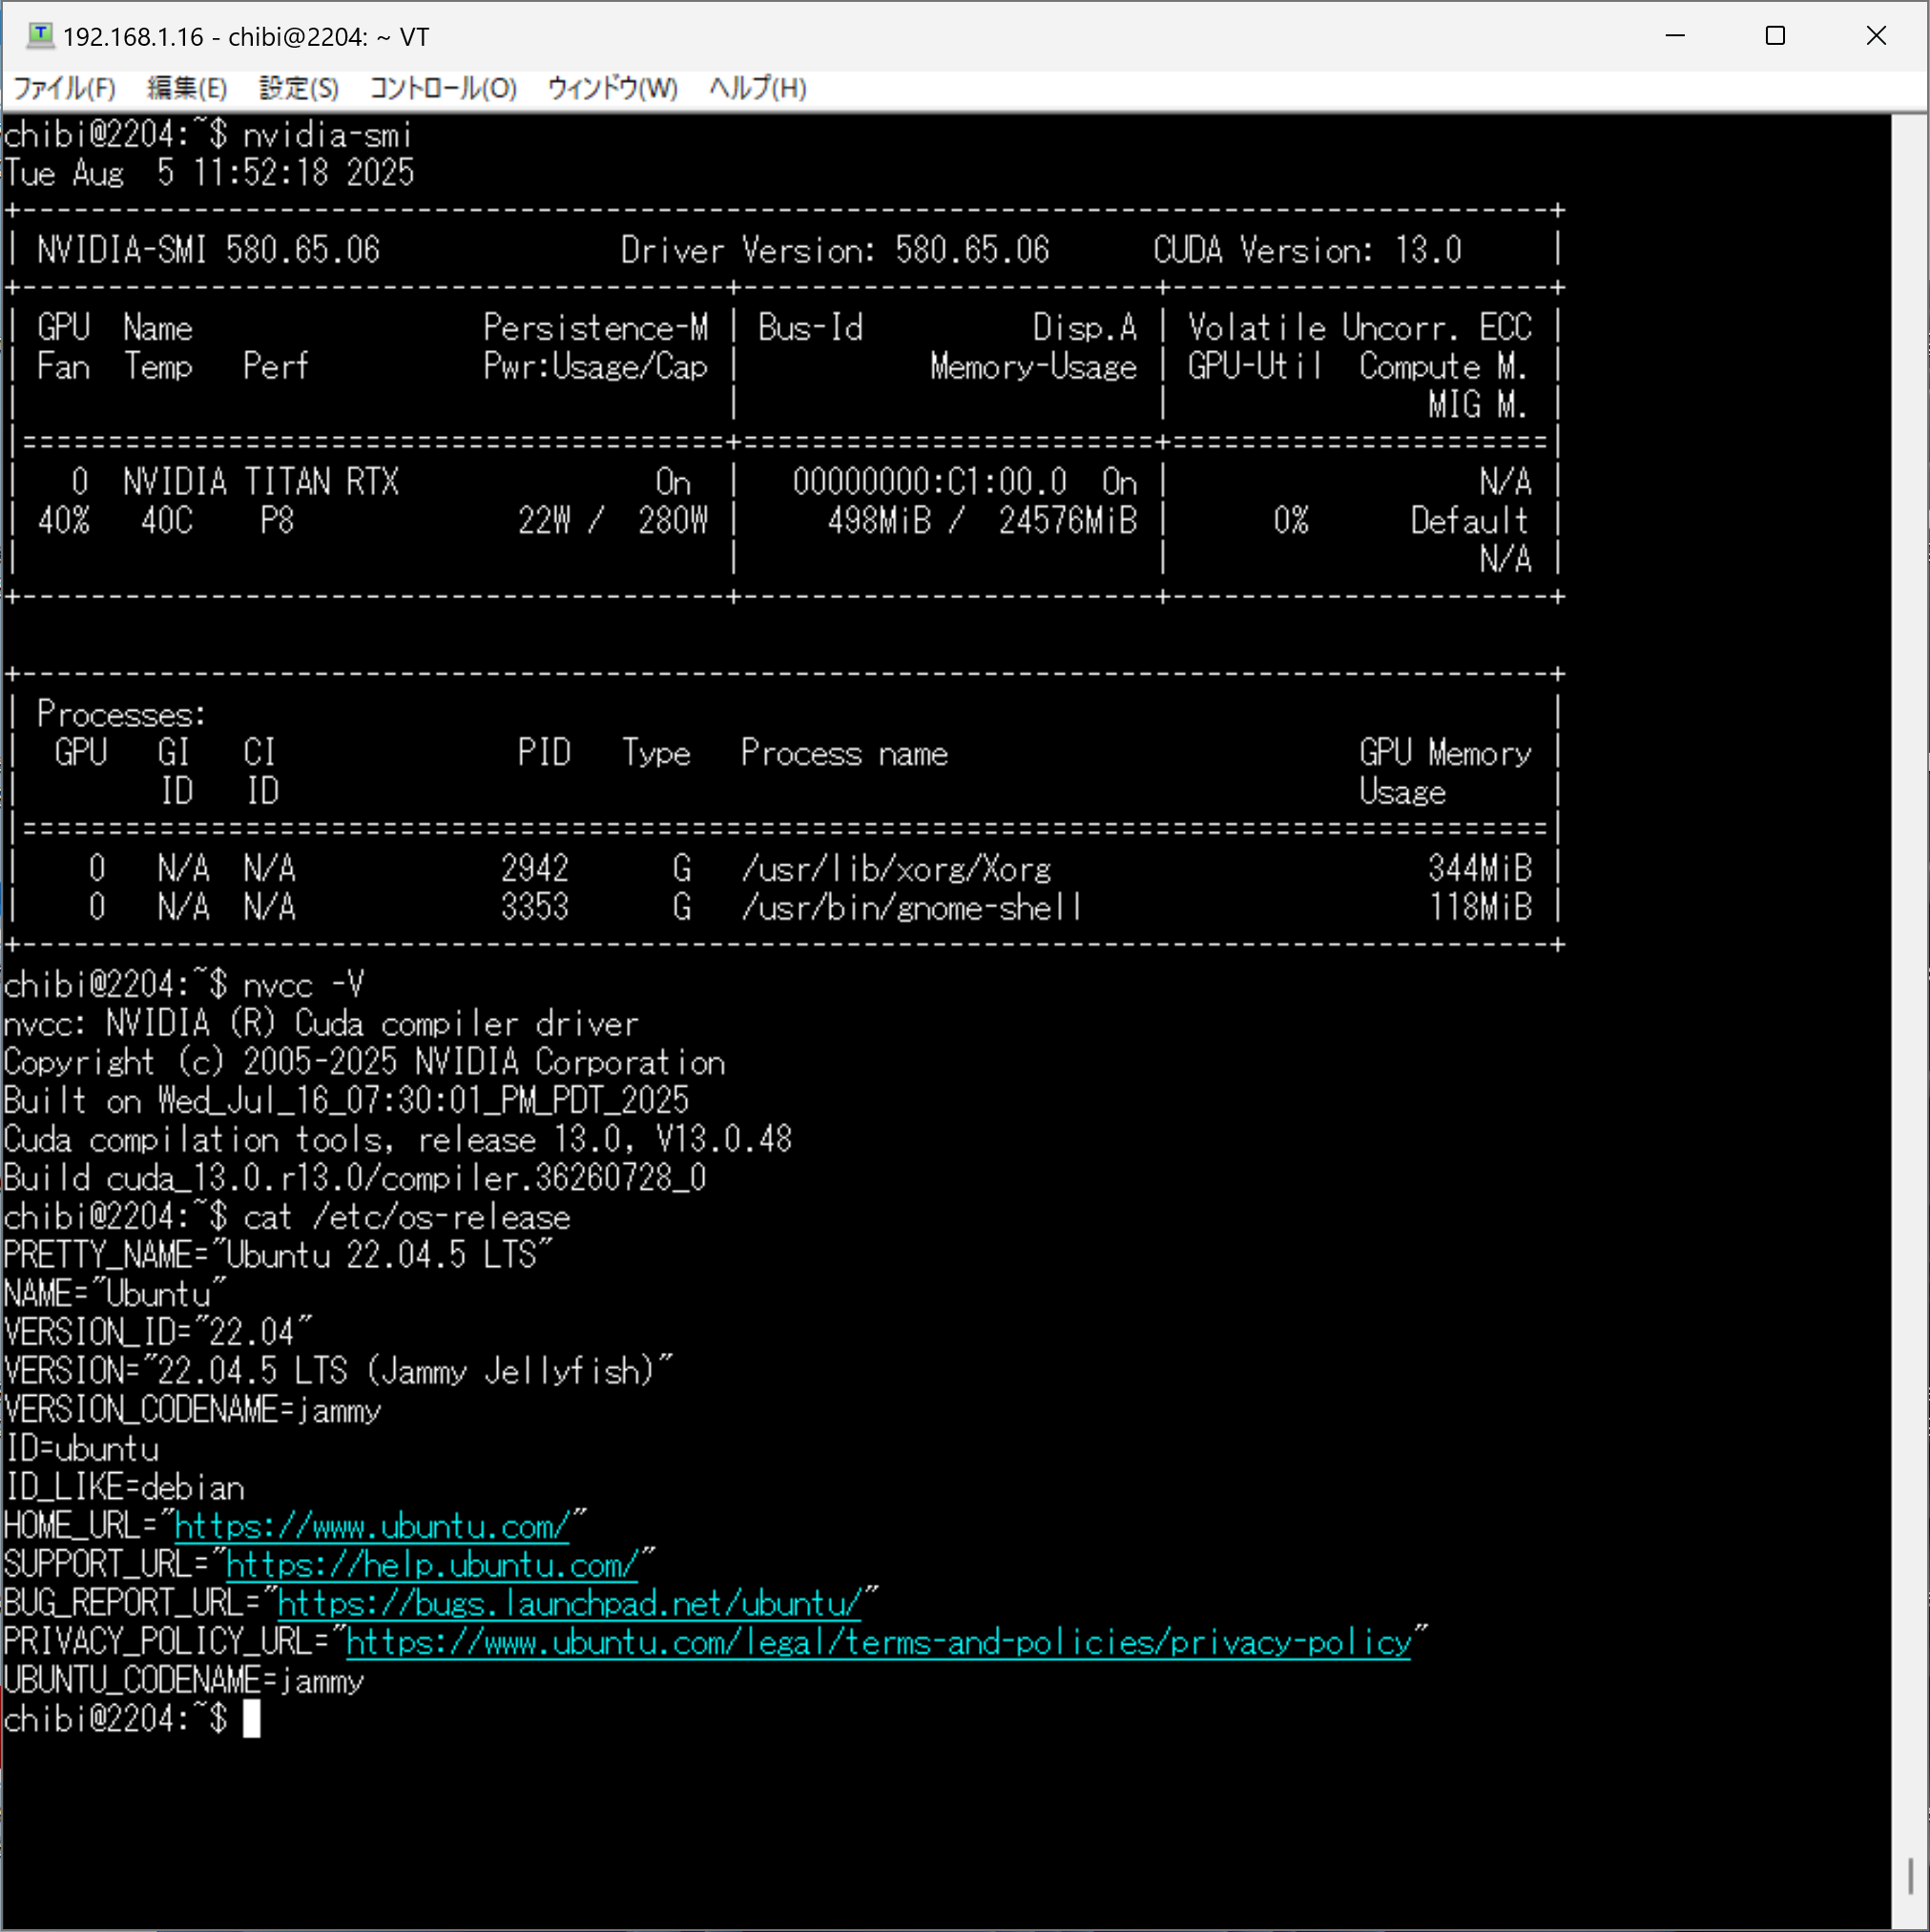Open the ファイル(F) menu

64,88
